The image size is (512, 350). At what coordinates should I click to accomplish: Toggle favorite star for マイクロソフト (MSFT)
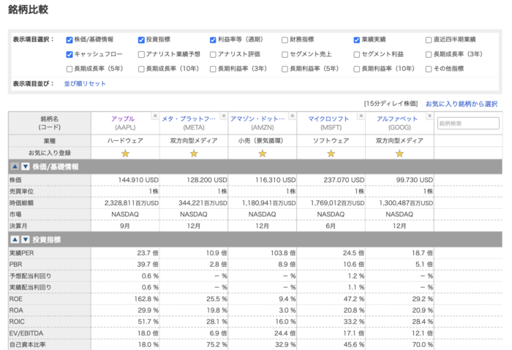coord(331,153)
